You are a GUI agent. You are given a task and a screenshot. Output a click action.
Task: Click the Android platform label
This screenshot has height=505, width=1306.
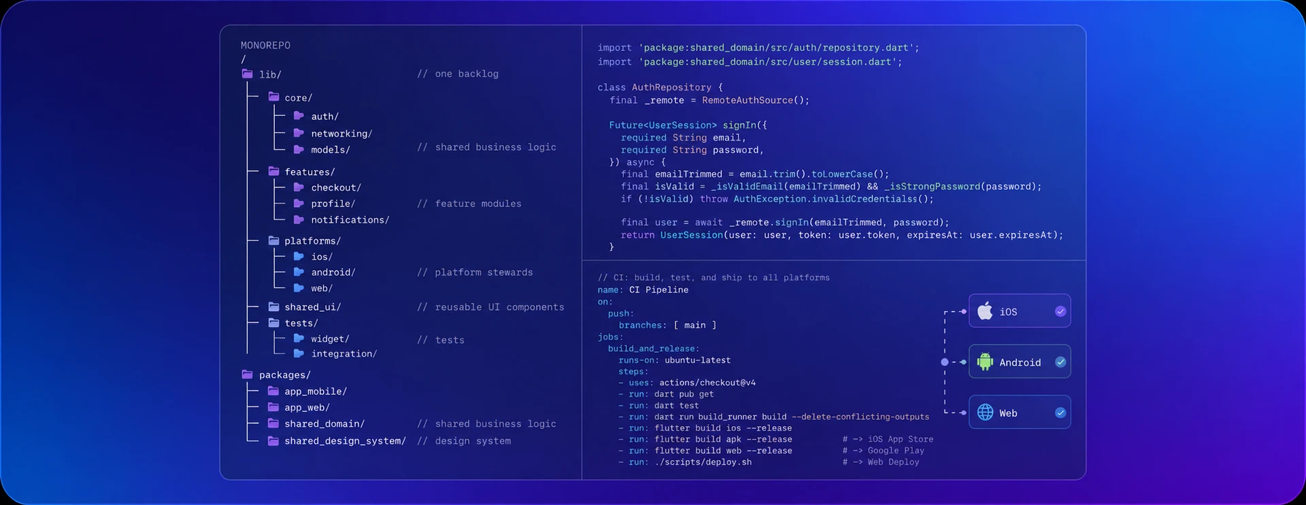(x=1020, y=363)
